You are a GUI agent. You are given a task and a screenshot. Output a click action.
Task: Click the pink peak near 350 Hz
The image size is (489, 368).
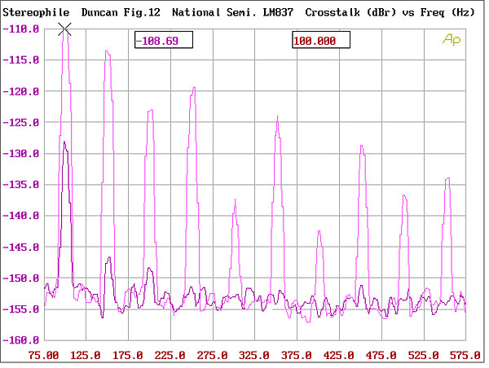[277, 117]
